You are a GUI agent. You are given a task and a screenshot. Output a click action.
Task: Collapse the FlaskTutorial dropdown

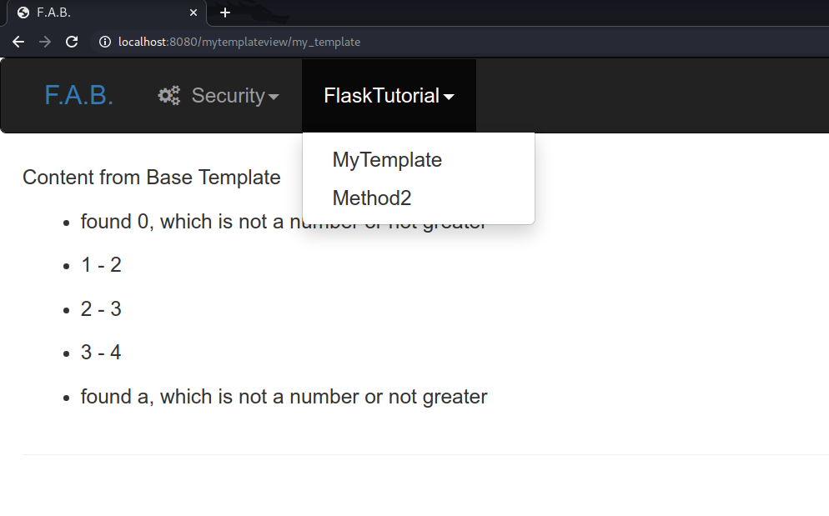click(x=389, y=95)
